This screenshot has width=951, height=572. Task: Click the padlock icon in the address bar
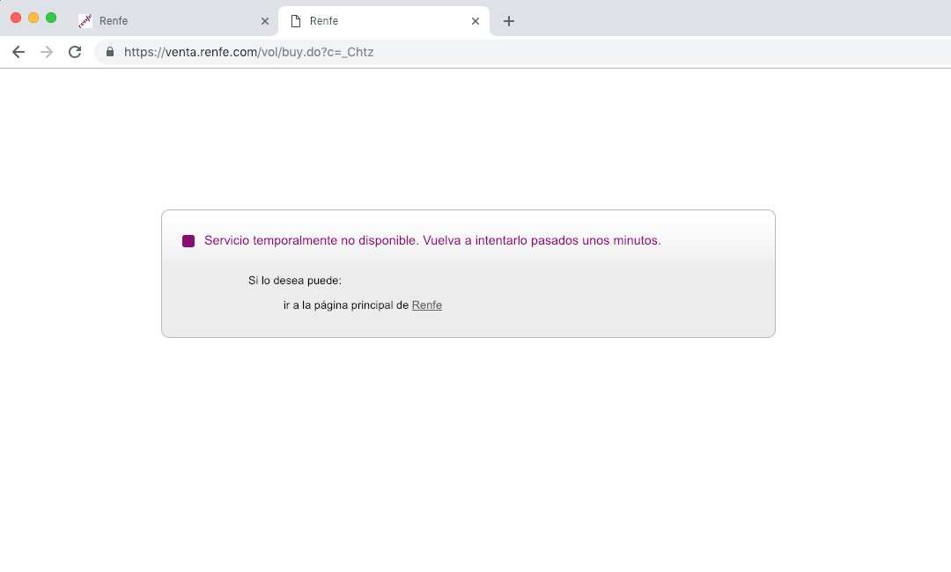point(109,52)
